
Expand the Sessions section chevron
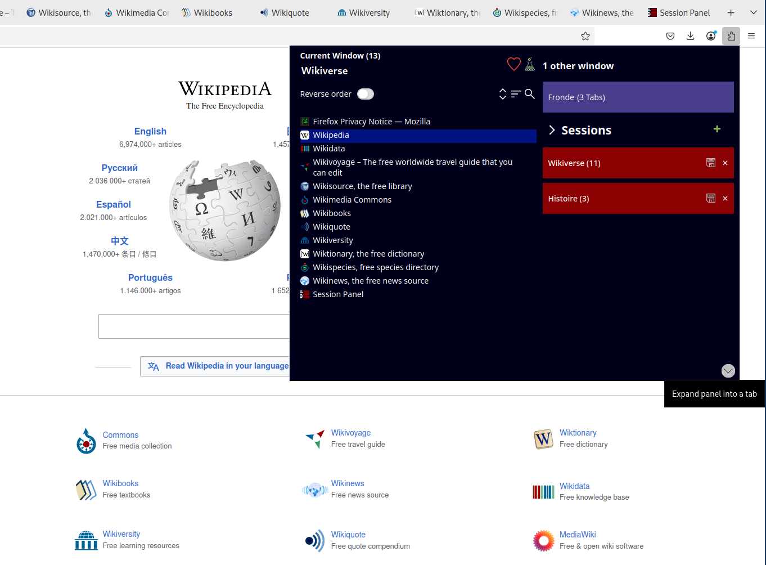click(552, 130)
